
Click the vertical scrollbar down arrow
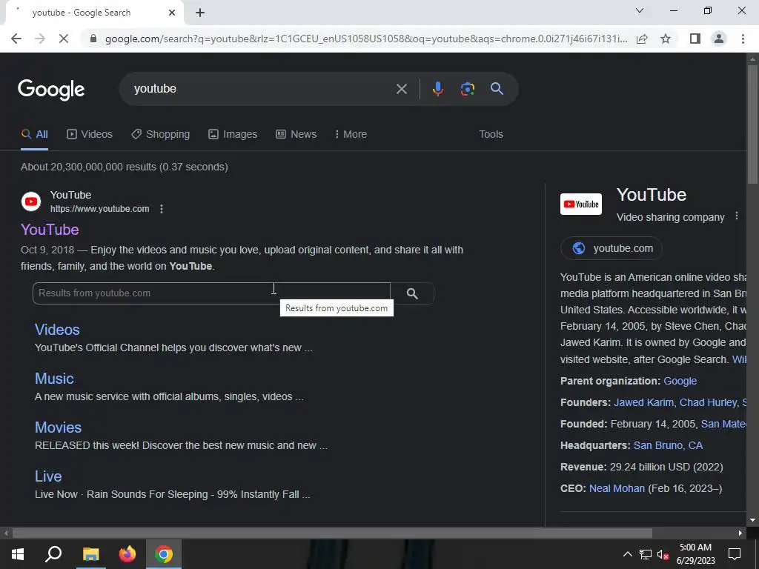tap(752, 521)
